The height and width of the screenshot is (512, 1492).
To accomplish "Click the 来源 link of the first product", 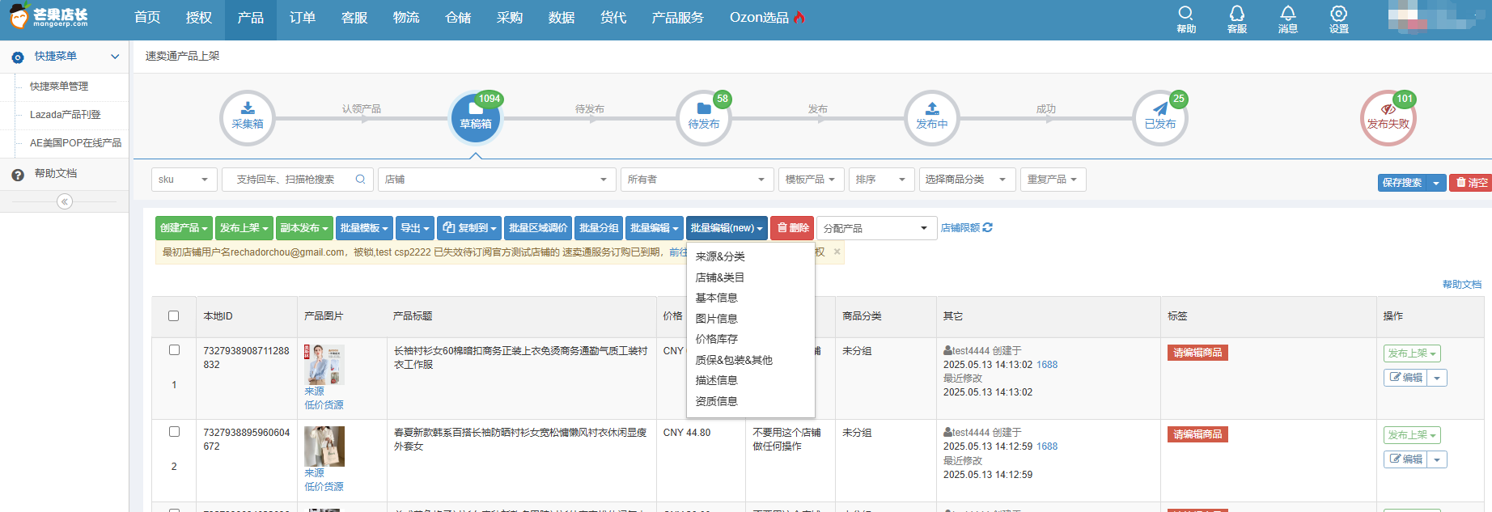I will pos(314,391).
